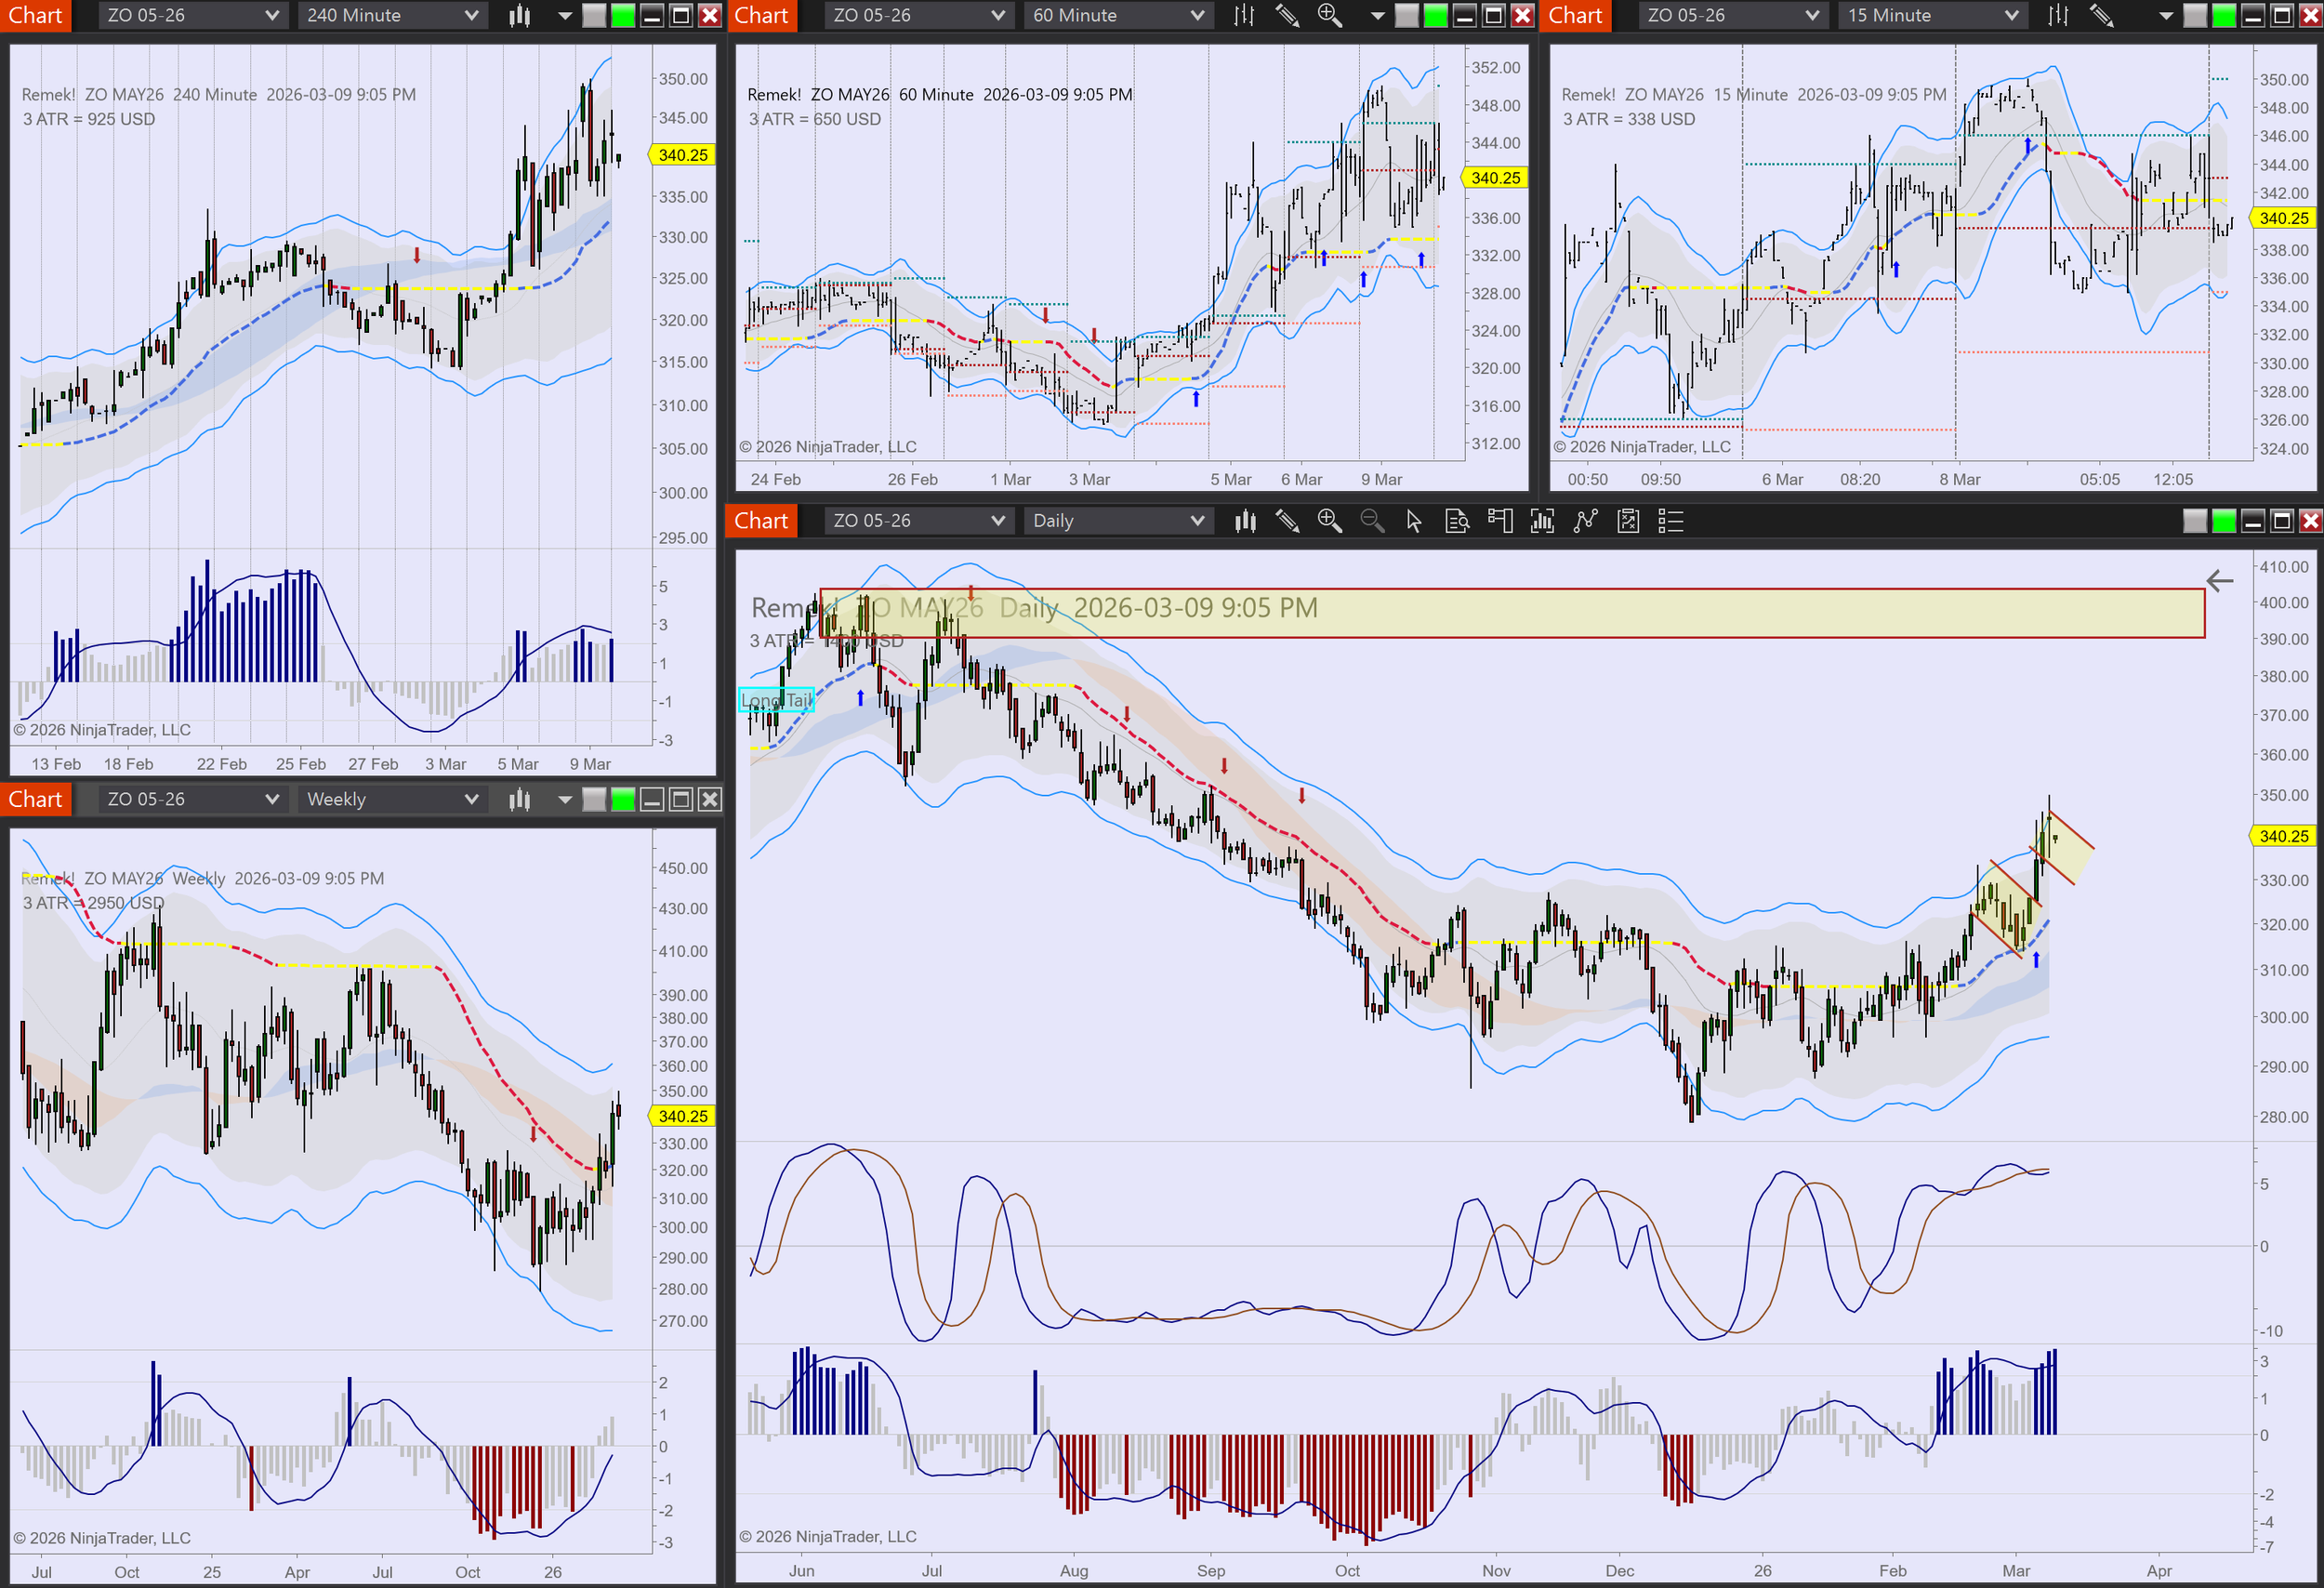Expand toolbar overflow arrow in 60 Minute chart

click(1378, 16)
